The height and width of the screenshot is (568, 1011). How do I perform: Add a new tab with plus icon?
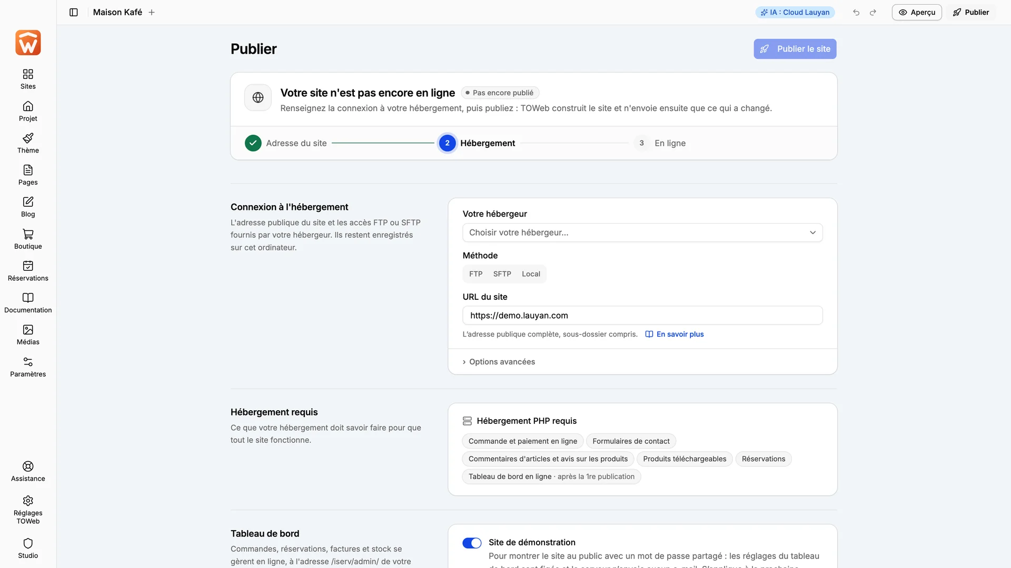coord(152,12)
